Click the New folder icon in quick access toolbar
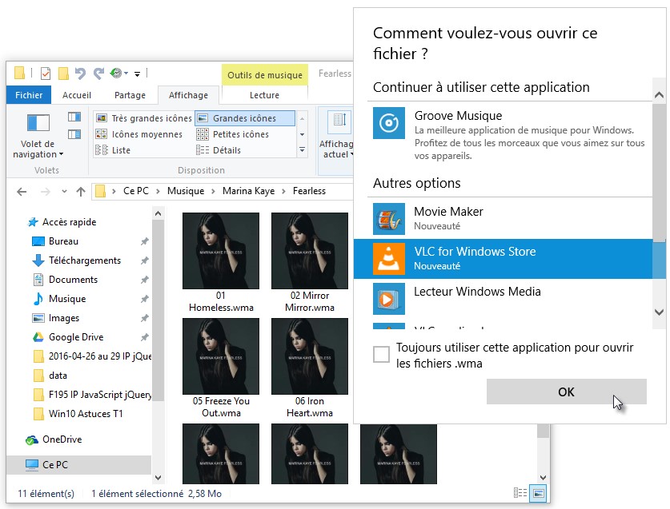This screenshot has height=509, width=670. [63, 74]
